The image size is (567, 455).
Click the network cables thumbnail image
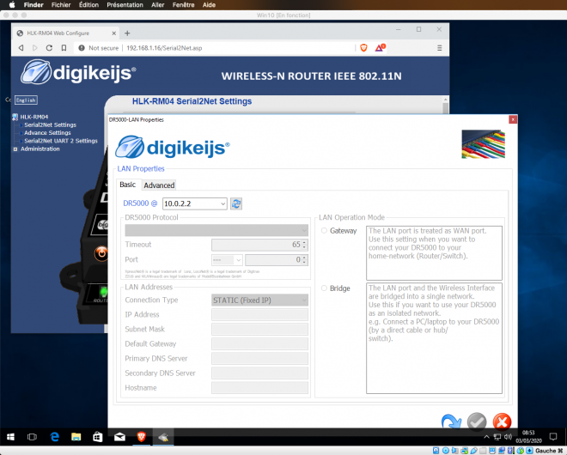click(483, 144)
